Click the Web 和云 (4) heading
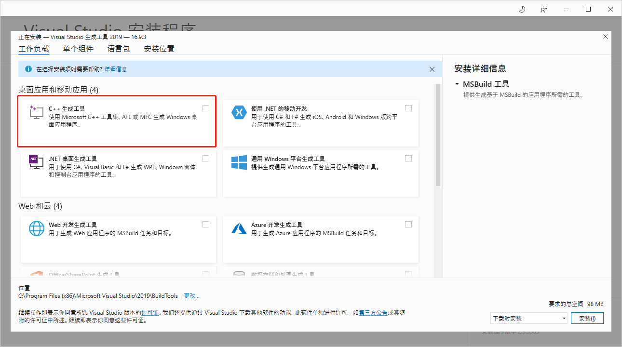The width and height of the screenshot is (622, 347). [x=41, y=206]
